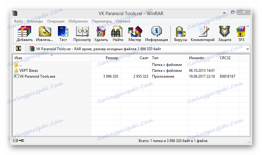The height and width of the screenshot is (155, 262).
Task: Open the Параметры menu
Action: click(102, 21)
